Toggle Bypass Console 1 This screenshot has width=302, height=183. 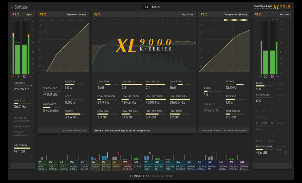(20, 134)
